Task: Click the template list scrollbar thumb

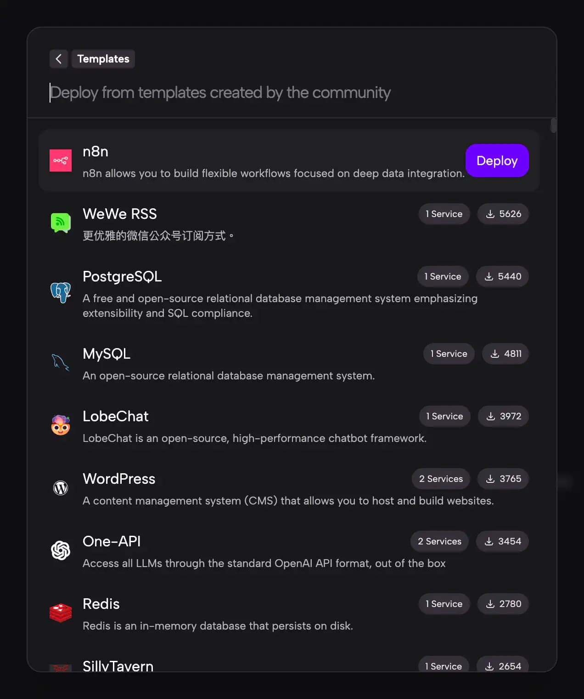Action: pyautogui.click(x=553, y=126)
